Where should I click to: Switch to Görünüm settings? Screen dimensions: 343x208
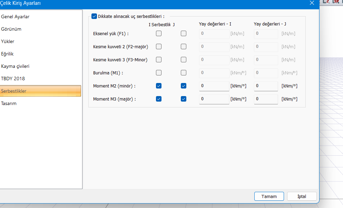coord(11,29)
